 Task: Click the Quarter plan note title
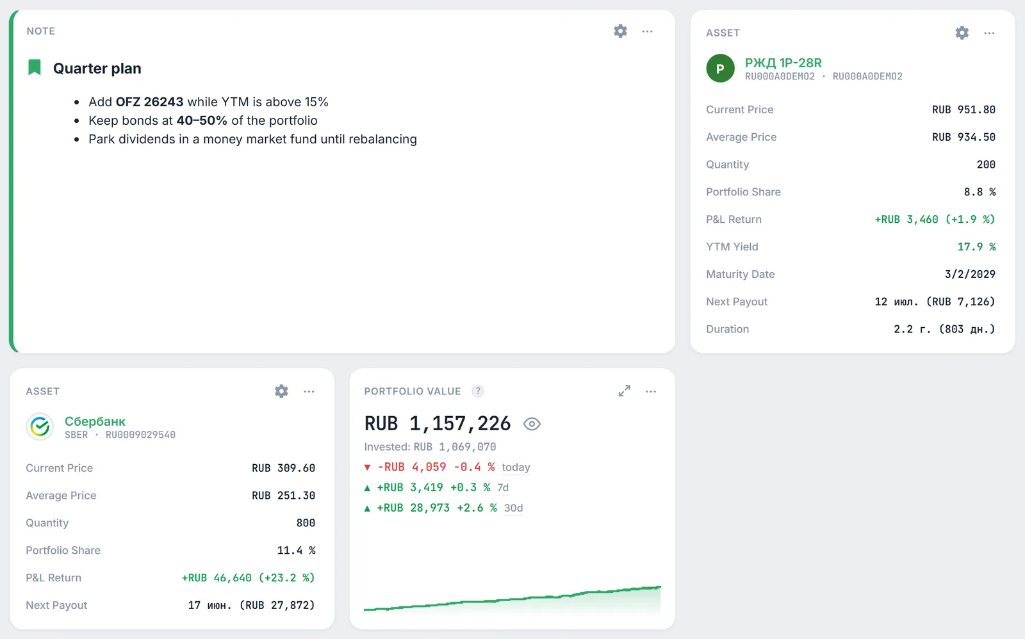(97, 69)
